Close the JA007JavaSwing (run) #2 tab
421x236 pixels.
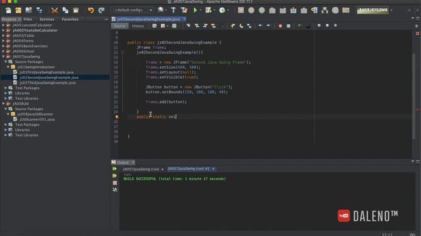click(213, 169)
